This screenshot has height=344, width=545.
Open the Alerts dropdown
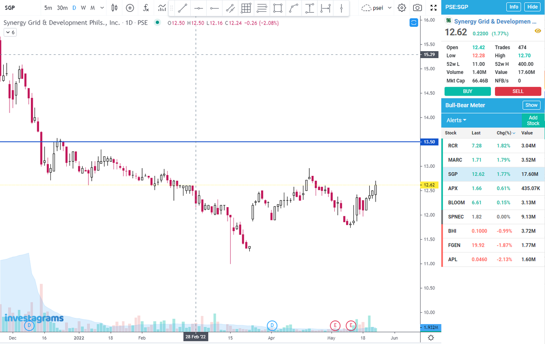[456, 120]
